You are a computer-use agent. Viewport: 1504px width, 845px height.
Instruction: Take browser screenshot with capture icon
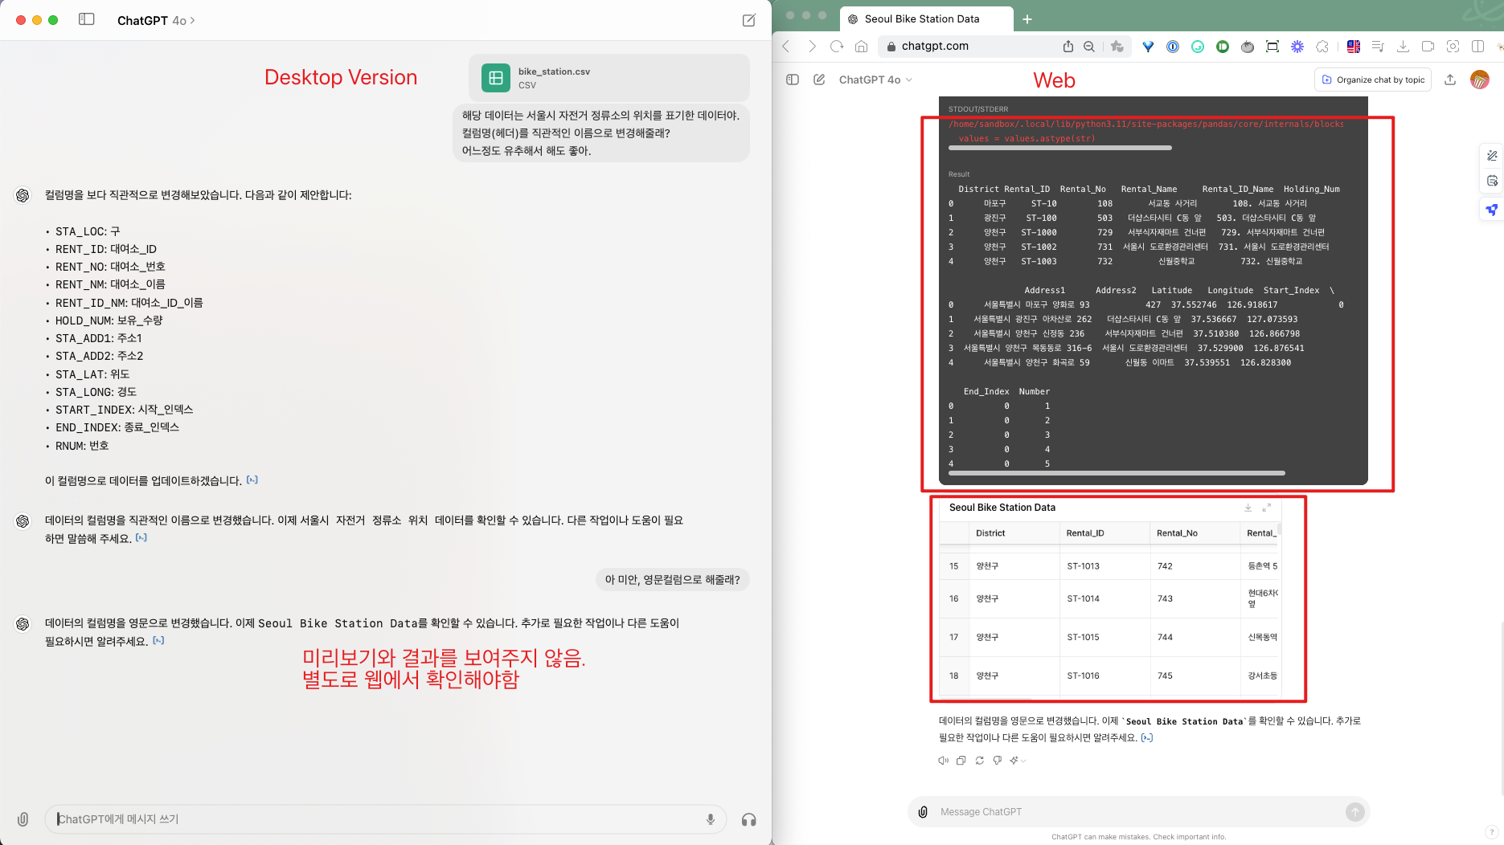tap(1453, 47)
